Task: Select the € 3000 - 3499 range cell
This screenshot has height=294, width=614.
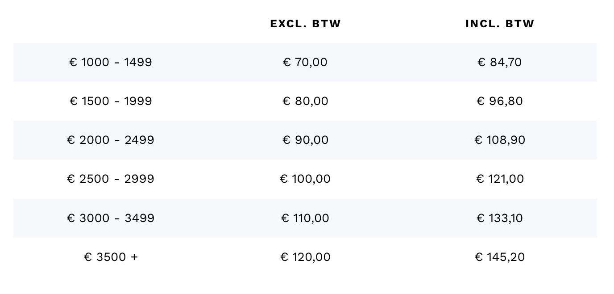Action: (111, 218)
